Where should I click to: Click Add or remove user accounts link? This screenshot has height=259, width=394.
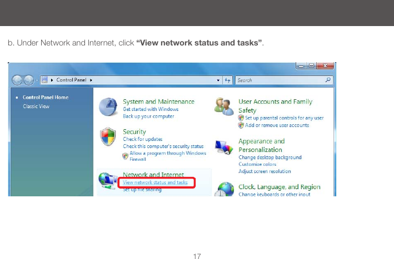click(277, 125)
